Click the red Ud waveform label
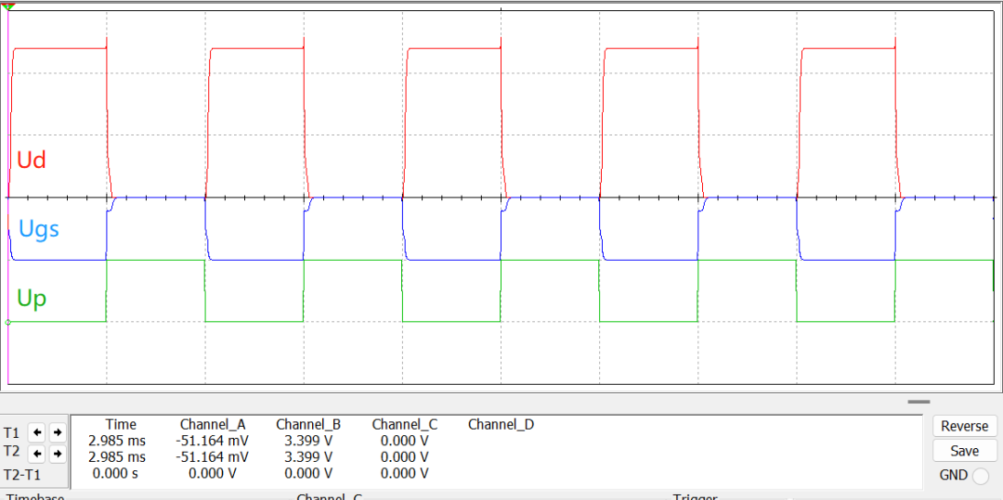This screenshot has height=500, width=1003. 32,160
